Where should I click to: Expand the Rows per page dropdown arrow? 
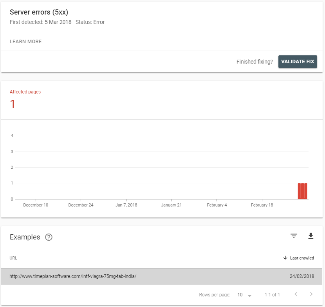[249, 295]
